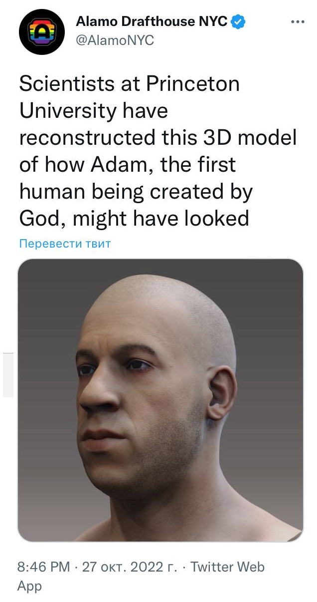Click the blue verified checkmark badge
The image size is (317, 602).
pos(238,22)
